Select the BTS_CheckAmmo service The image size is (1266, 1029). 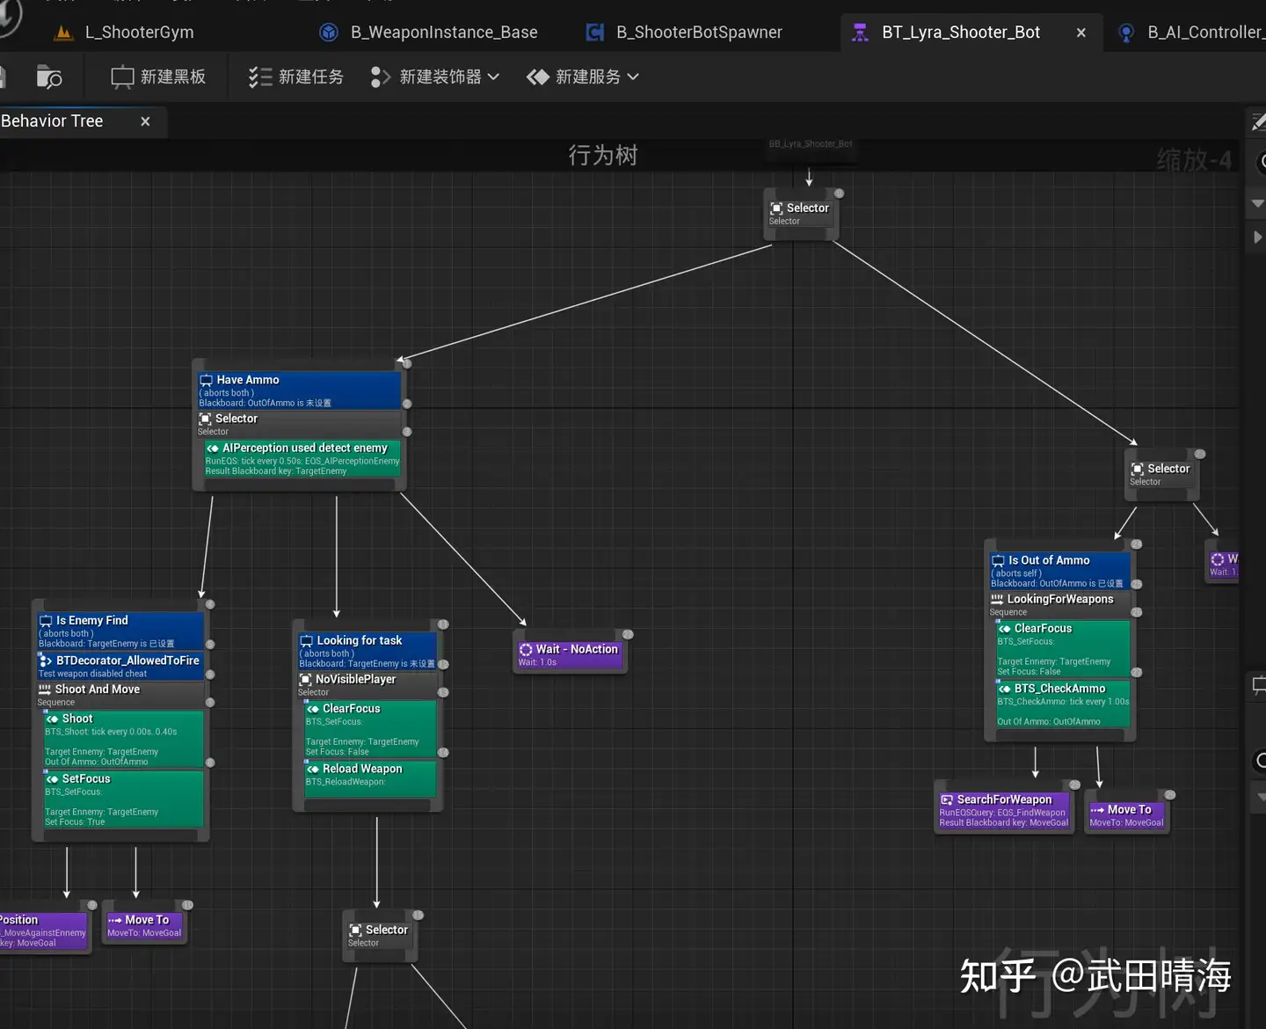(1063, 704)
